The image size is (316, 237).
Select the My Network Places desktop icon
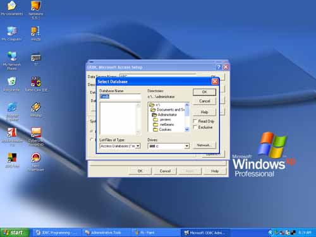pyautogui.click(x=12, y=61)
